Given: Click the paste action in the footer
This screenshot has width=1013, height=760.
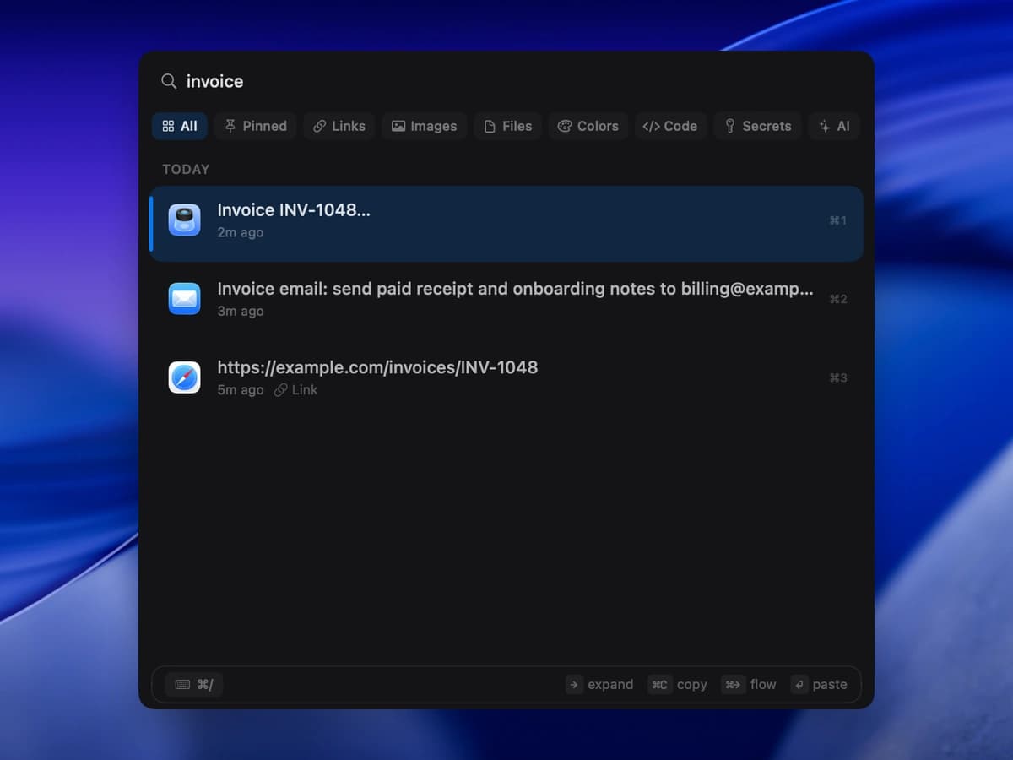Looking at the screenshot, I should point(819,684).
